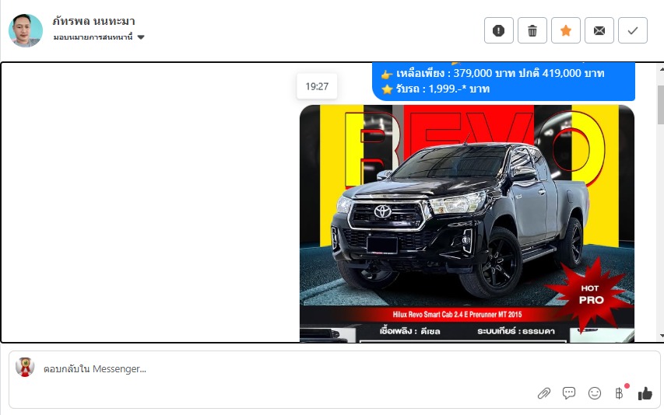
Task: Click the spam report exclamation icon
Action: pyautogui.click(x=499, y=30)
